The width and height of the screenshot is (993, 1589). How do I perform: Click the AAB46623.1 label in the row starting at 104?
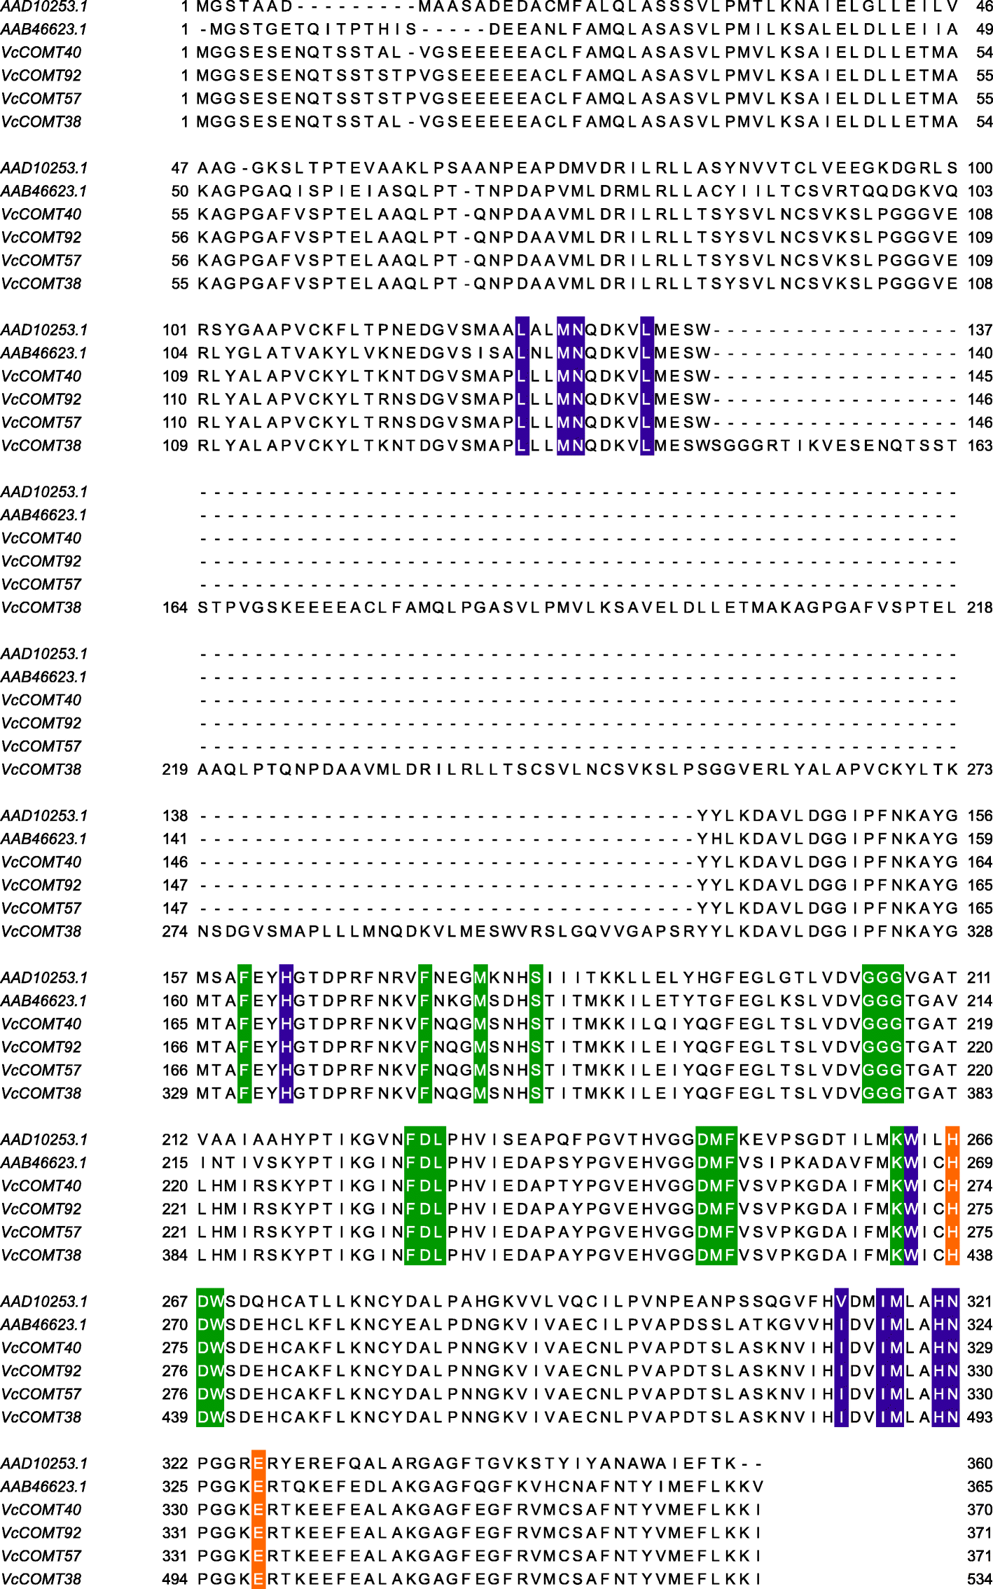pyautogui.click(x=43, y=353)
